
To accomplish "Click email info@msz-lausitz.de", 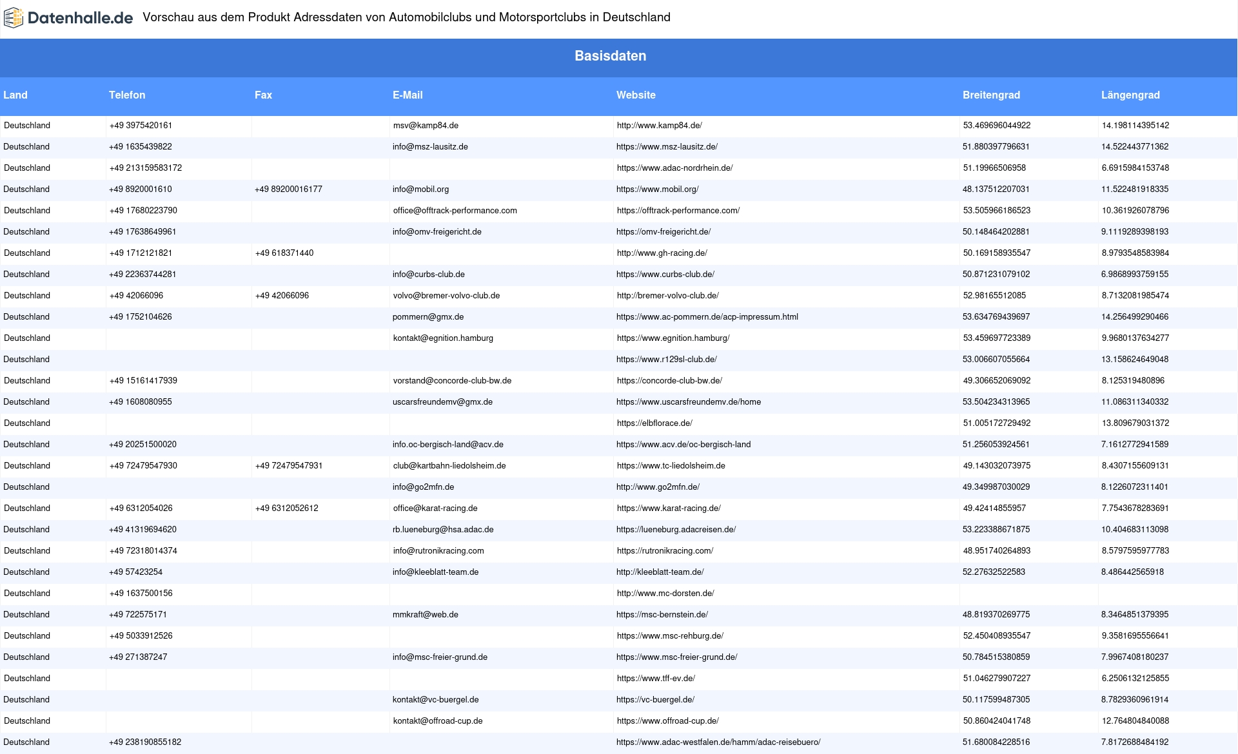I will click(430, 147).
